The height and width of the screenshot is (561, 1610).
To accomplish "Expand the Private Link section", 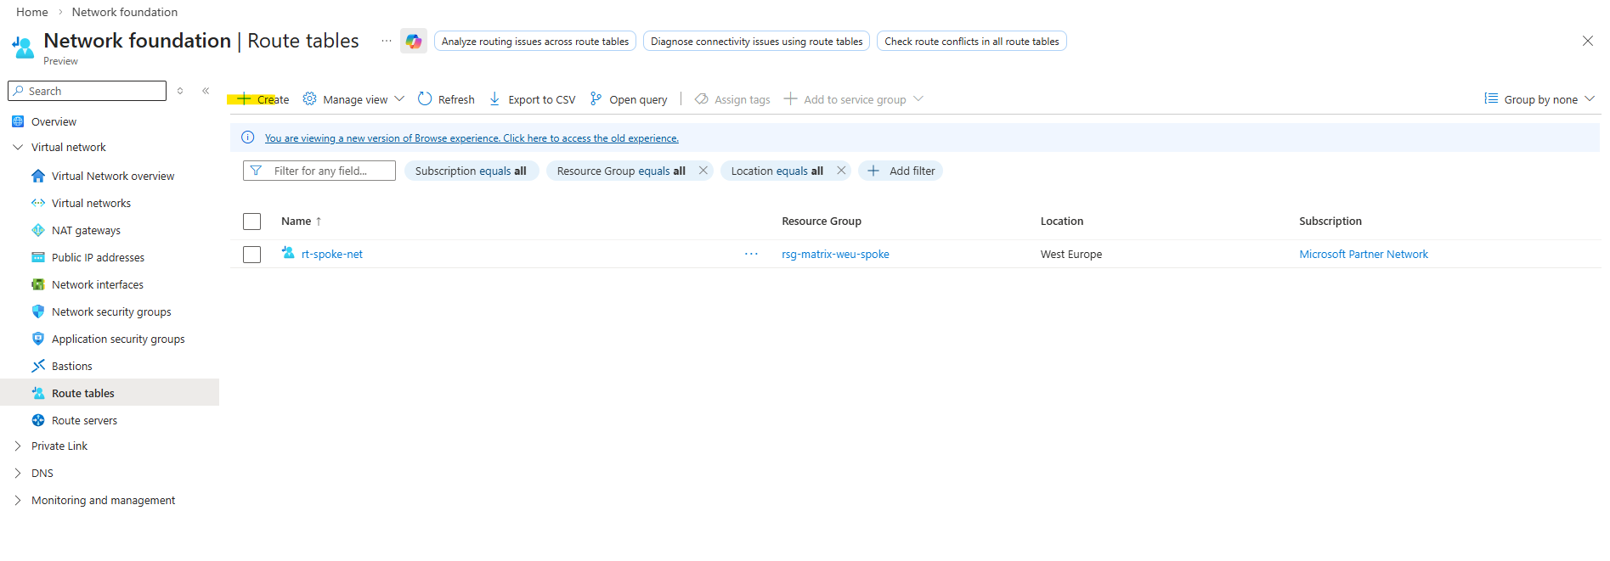I will point(18,446).
